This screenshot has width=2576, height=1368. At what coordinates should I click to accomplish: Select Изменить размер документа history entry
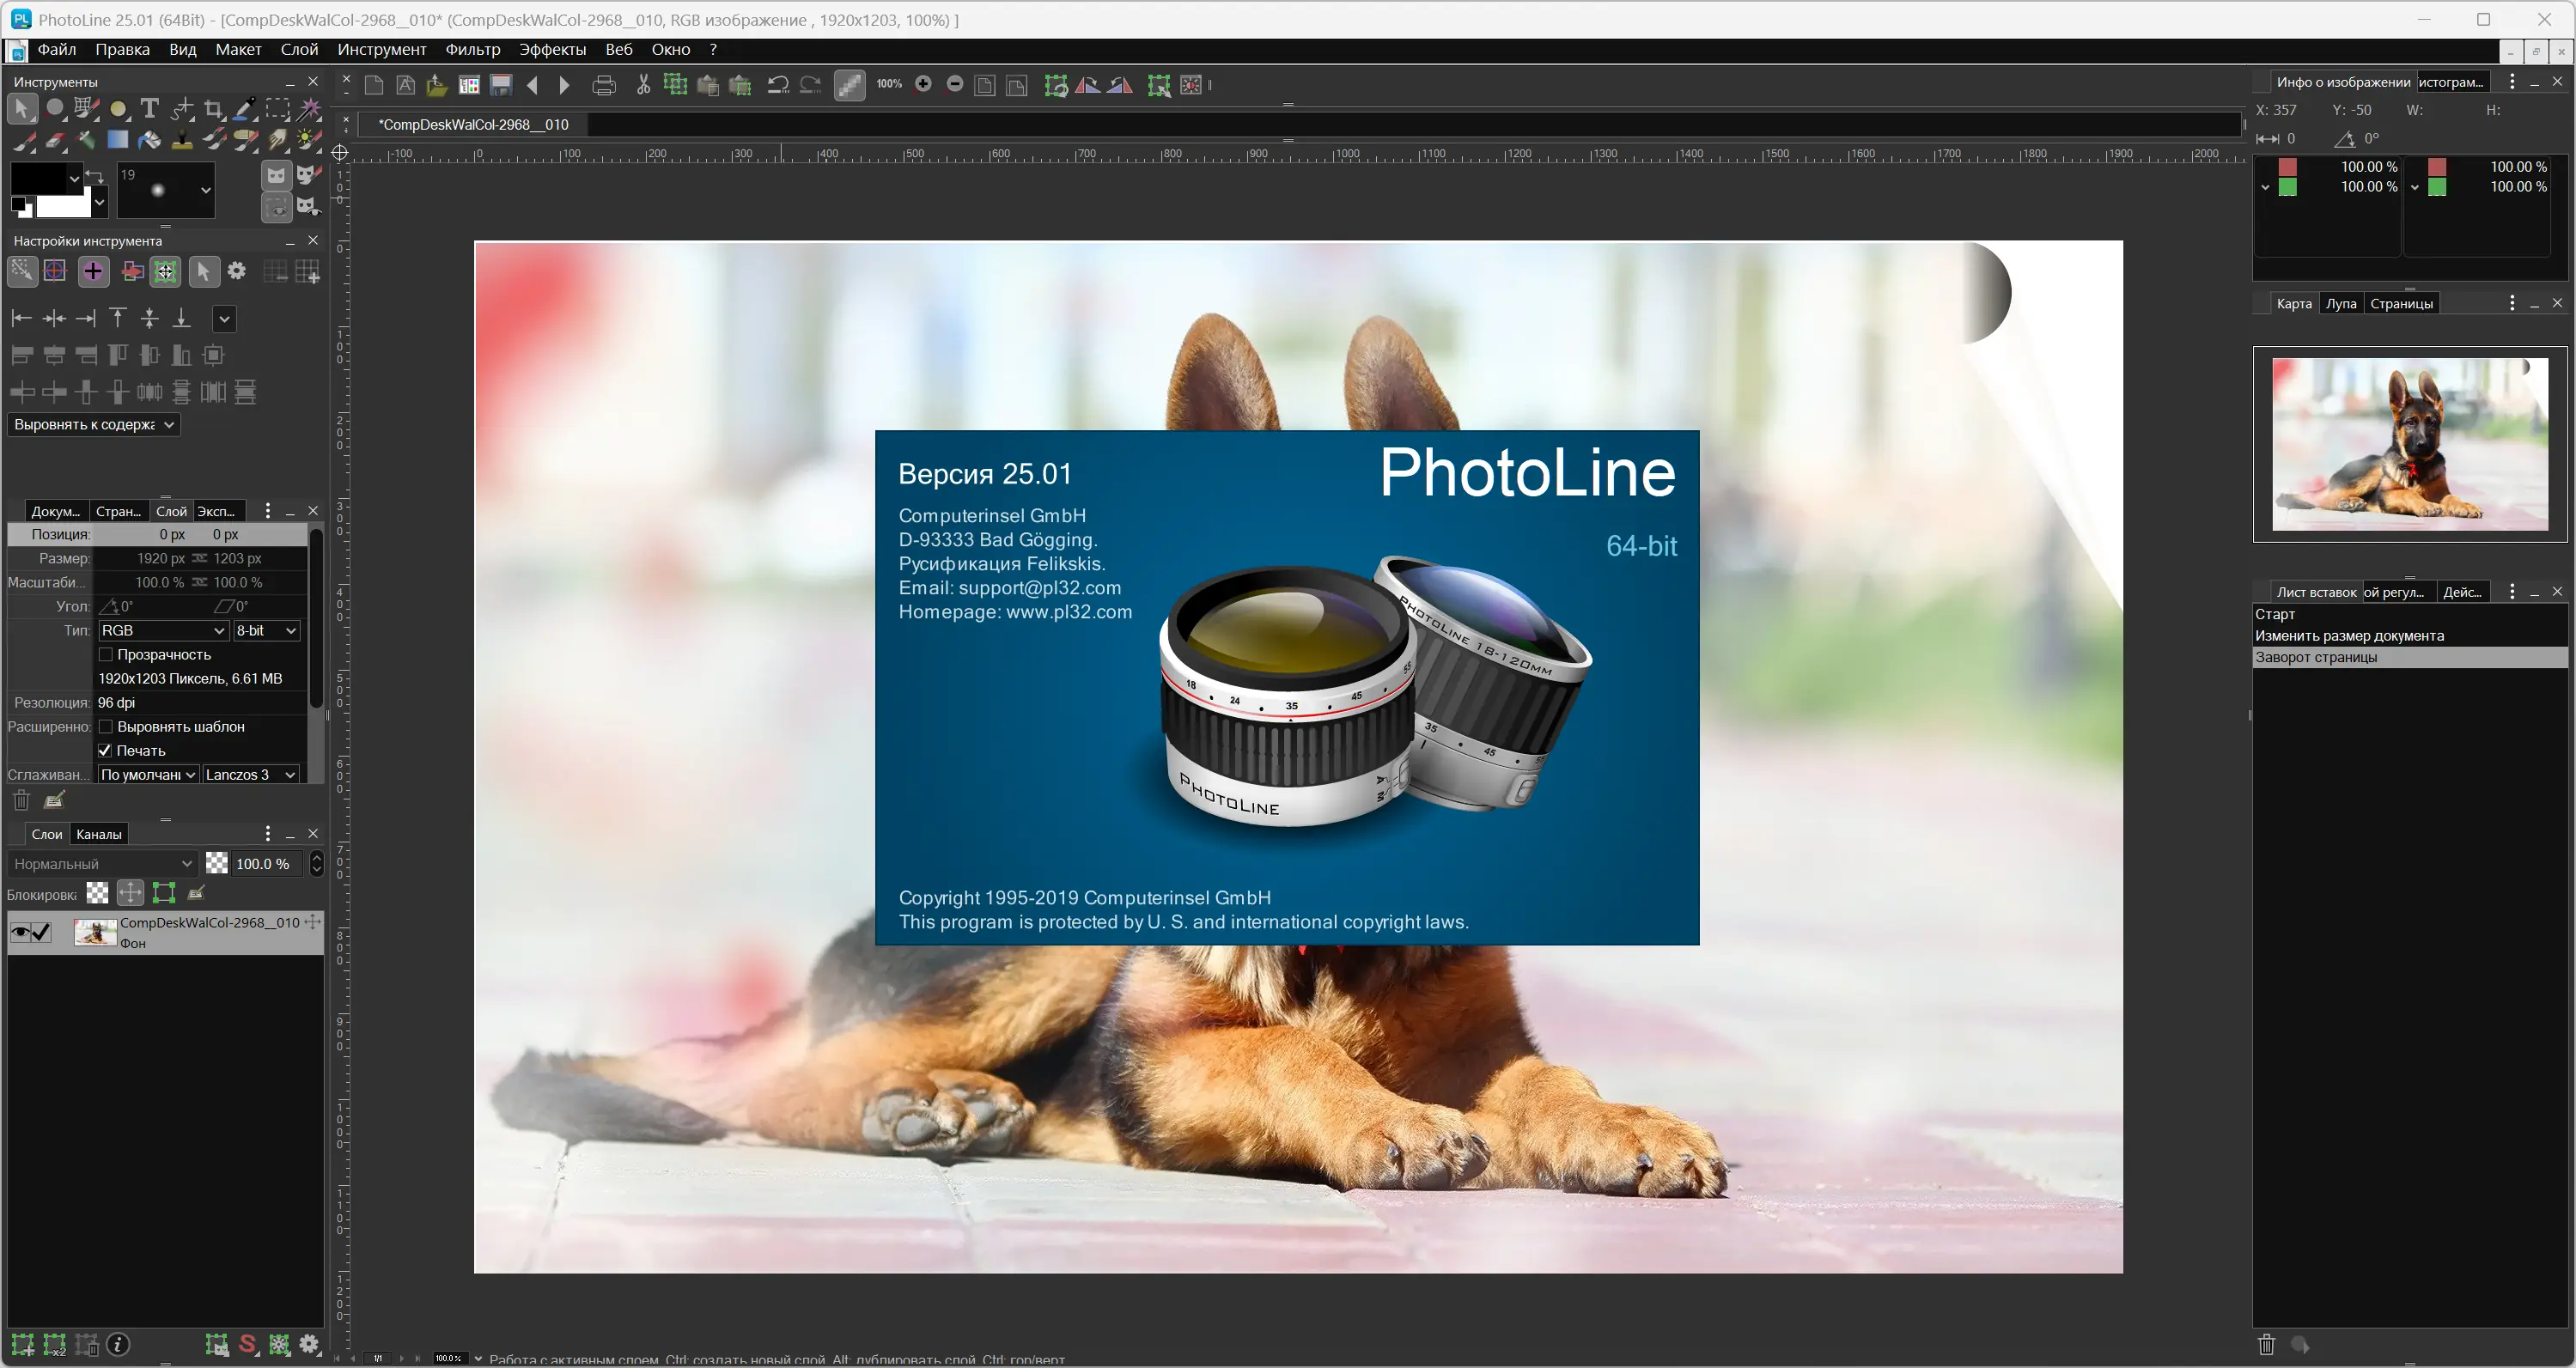tap(2349, 636)
